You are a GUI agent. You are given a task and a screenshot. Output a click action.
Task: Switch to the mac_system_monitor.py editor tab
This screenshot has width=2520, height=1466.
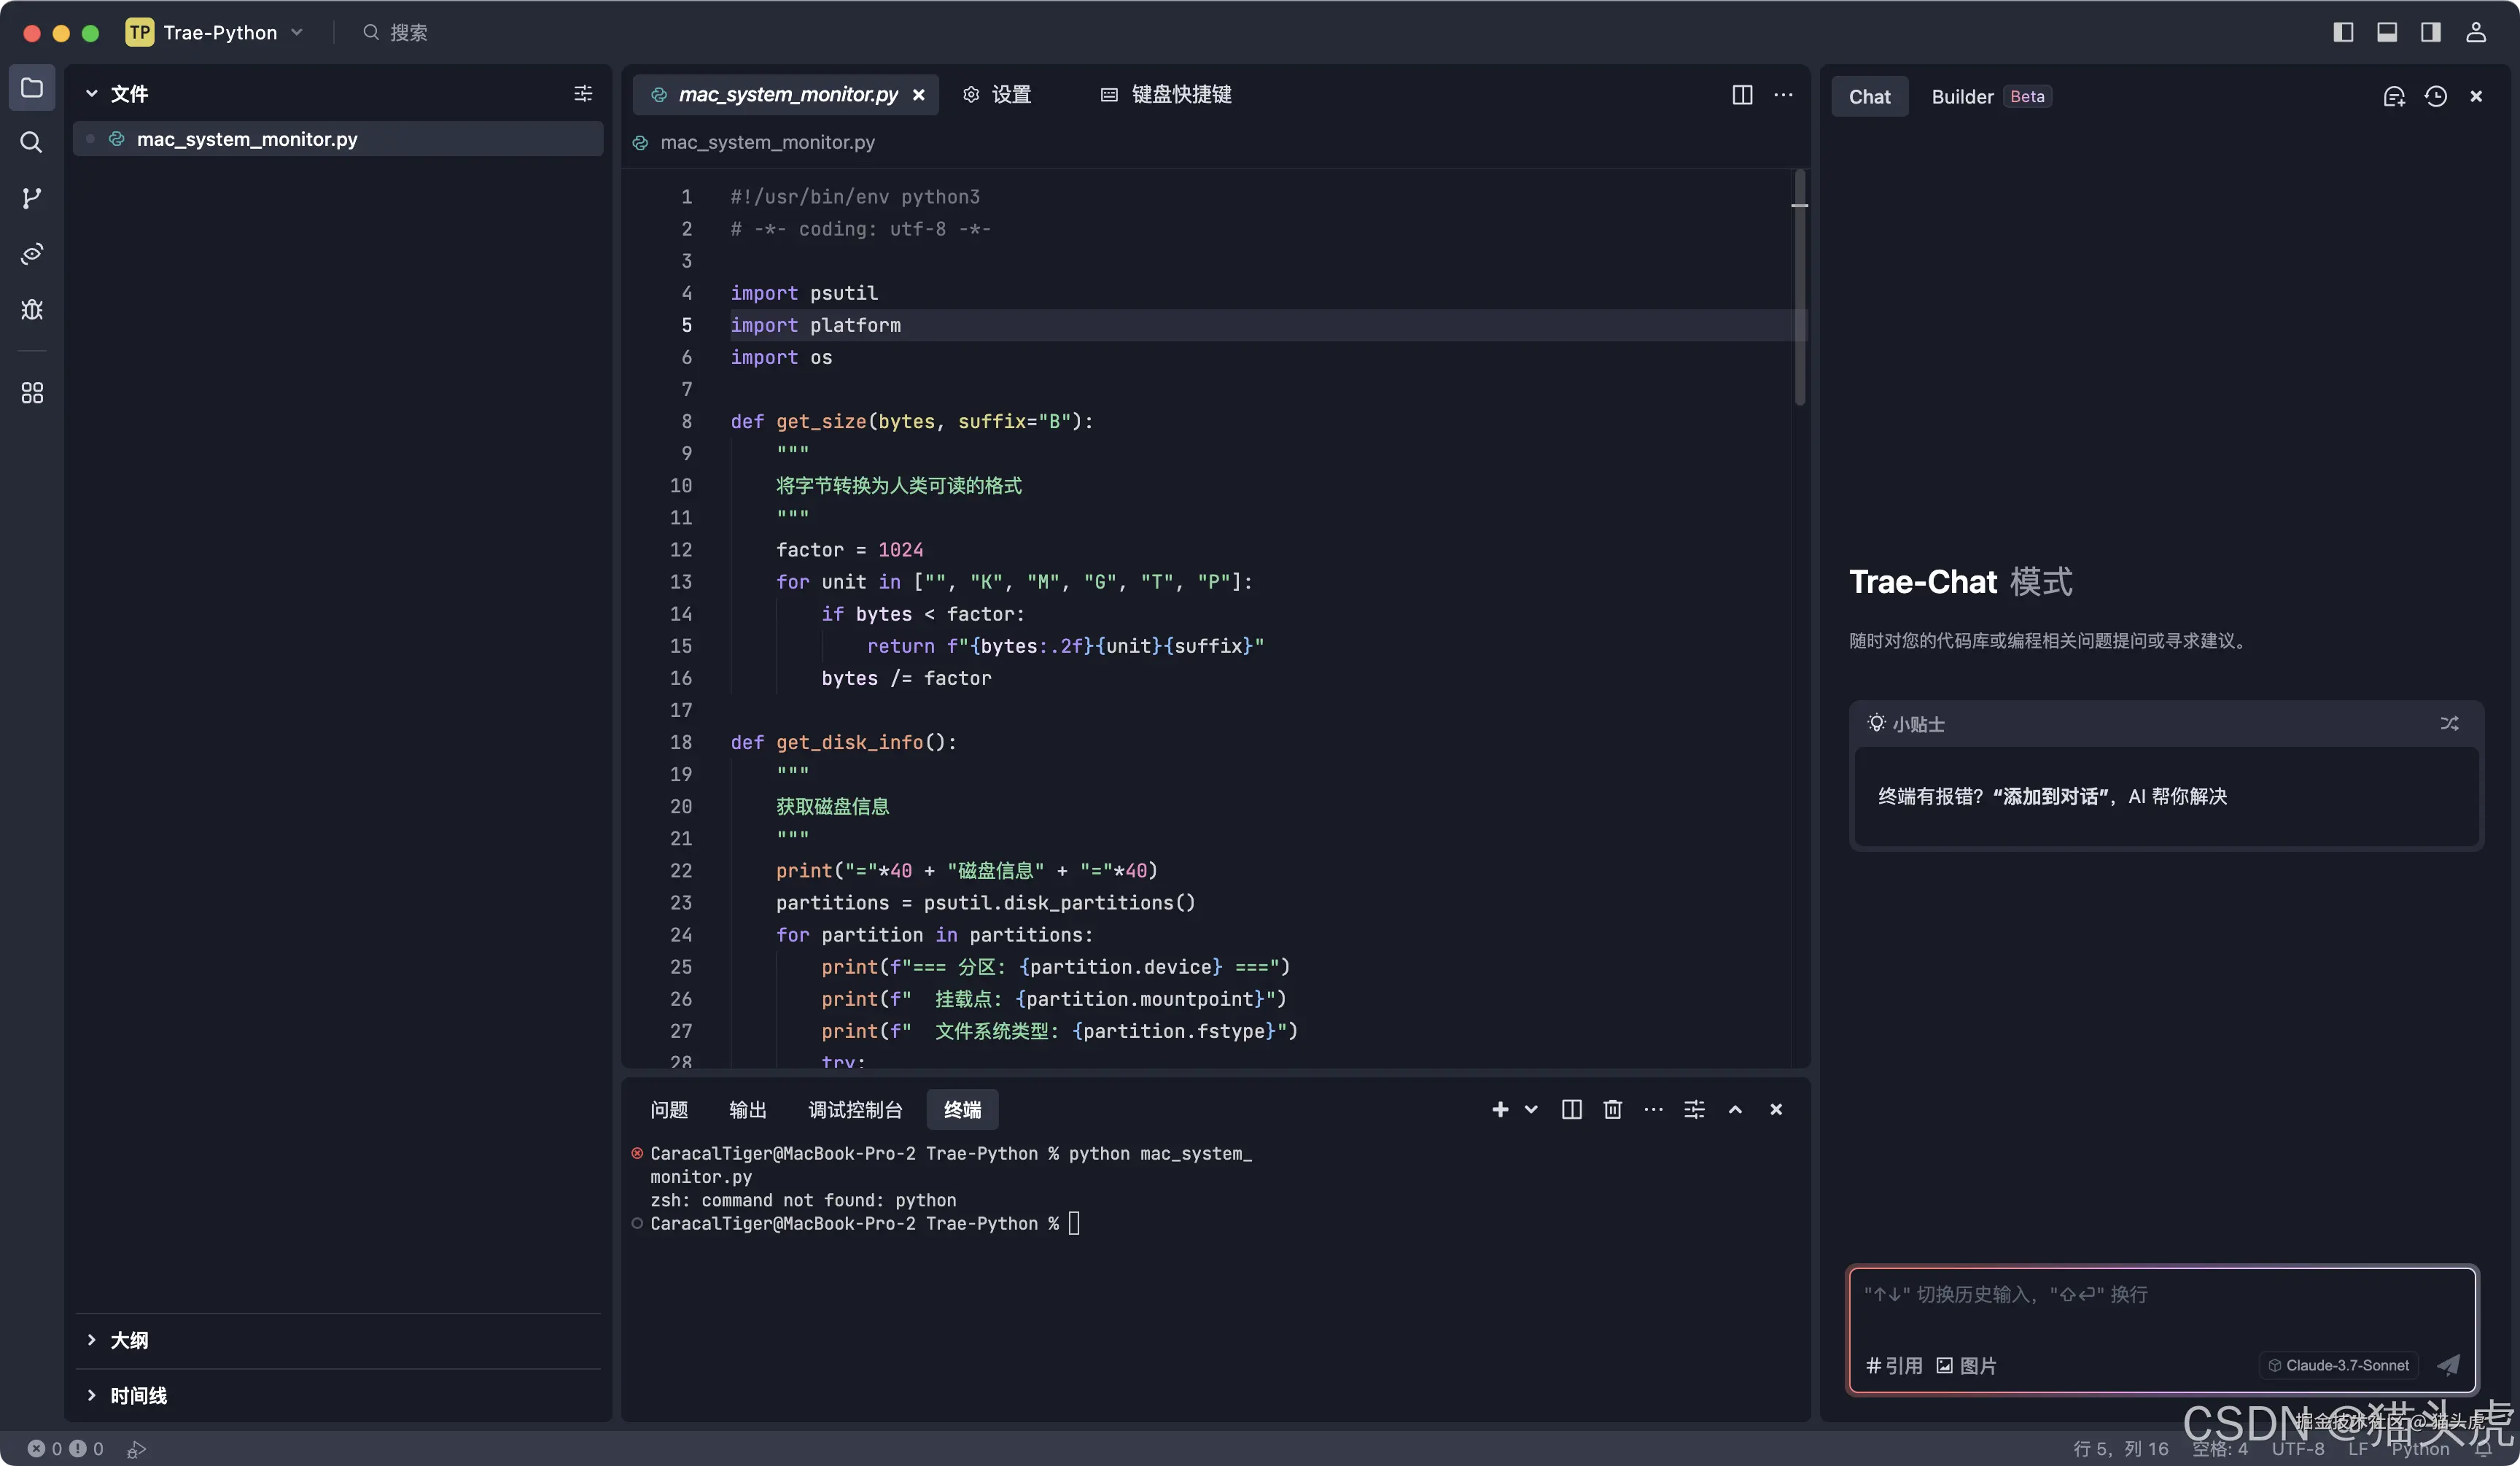pyautogui.click(x=785, y=95)
